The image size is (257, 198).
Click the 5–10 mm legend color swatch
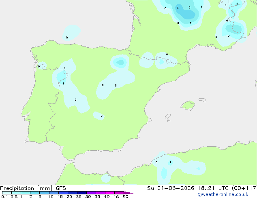coord(44,193)
